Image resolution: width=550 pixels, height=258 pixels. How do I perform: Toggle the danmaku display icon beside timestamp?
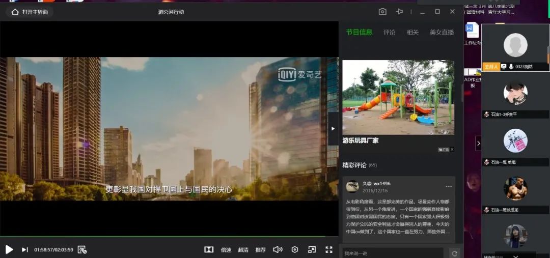pyautogui.click(x=82, y=249)
